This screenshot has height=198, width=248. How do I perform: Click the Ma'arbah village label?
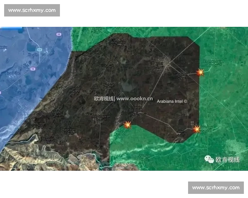pyautogui.click(x=40, y=125)
